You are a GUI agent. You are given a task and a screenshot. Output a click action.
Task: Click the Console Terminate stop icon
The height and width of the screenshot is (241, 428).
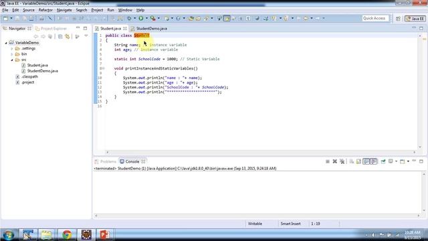(328, 161)
